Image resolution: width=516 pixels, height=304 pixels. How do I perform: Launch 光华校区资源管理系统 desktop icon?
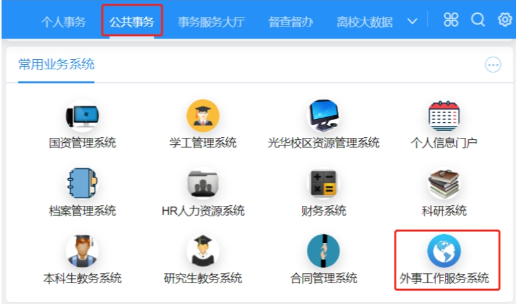[x=323, y=116]
